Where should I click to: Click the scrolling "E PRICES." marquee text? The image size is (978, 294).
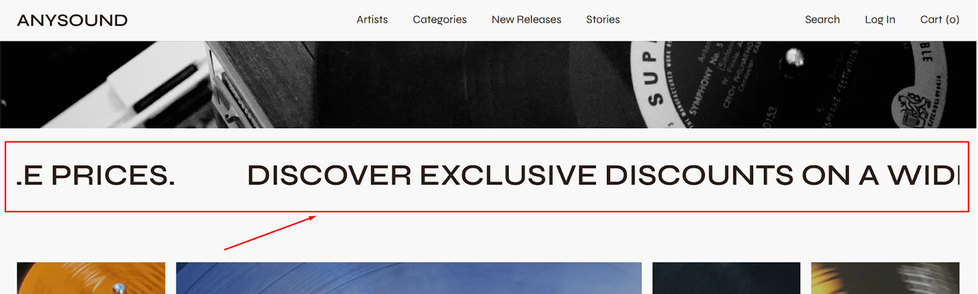[x=96, y=176]
